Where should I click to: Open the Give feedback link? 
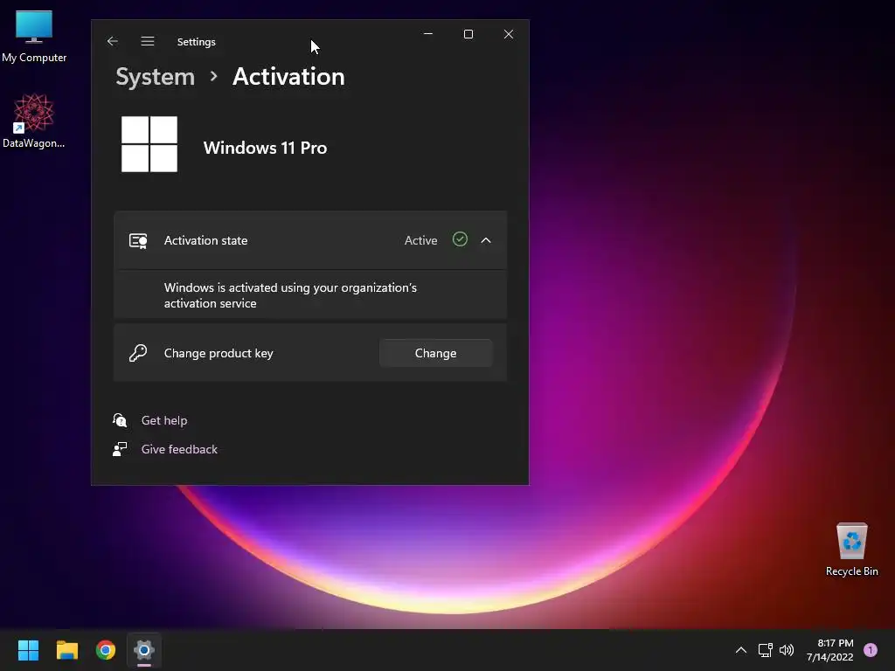coord(179,450)
